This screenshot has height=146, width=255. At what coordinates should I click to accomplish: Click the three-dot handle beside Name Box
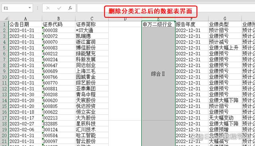(x=37, y=8)
